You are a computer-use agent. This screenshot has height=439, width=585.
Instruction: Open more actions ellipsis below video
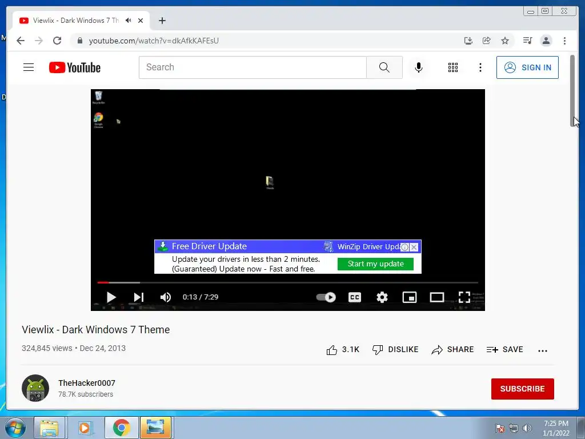coord(543,350)
